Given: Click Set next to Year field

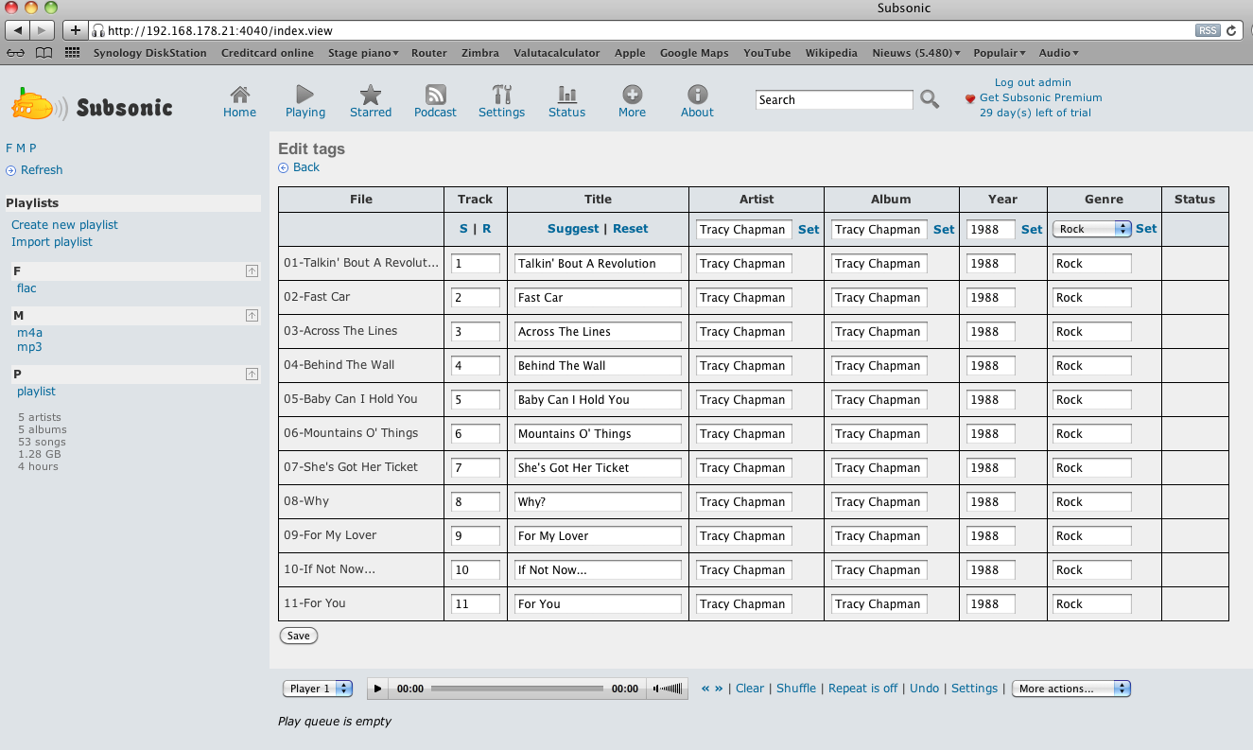Looking at the screenshot, I should pyautogui.click(x=1032, y=229).
